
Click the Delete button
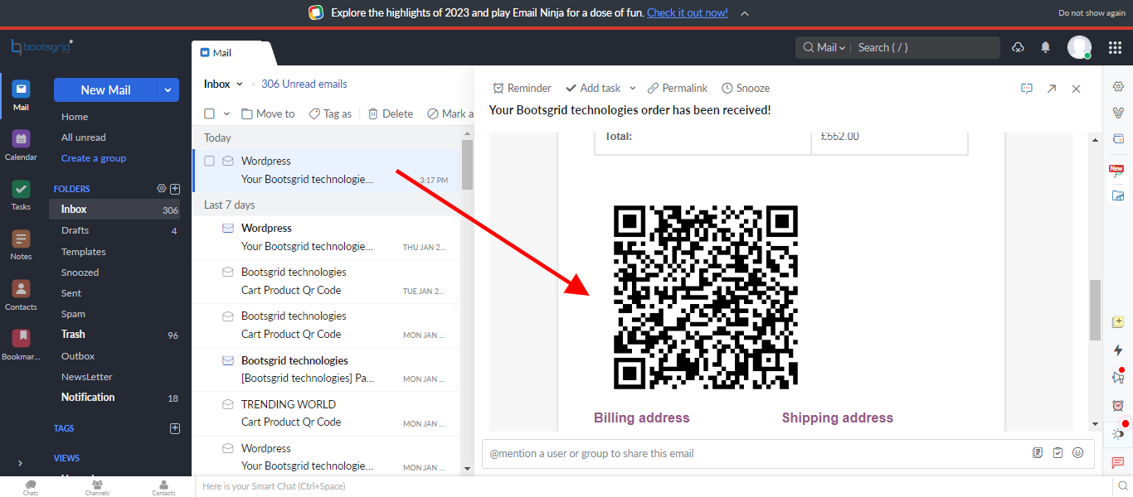(391, 113)
